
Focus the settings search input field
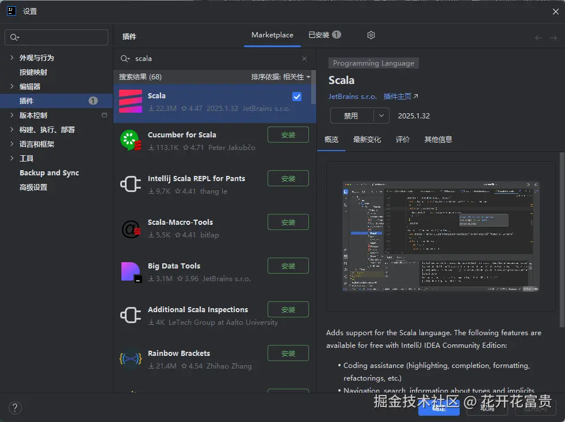(56, 37)
